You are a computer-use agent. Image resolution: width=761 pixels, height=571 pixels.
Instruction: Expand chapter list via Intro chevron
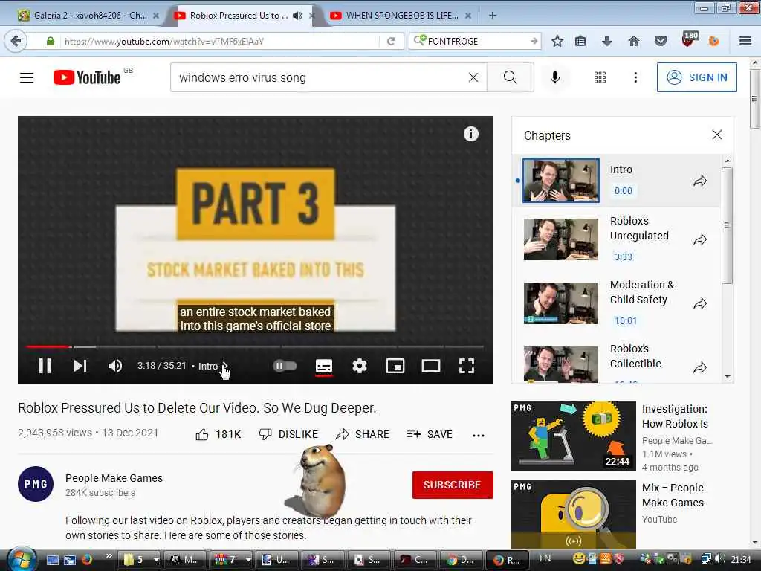[224, 366]
